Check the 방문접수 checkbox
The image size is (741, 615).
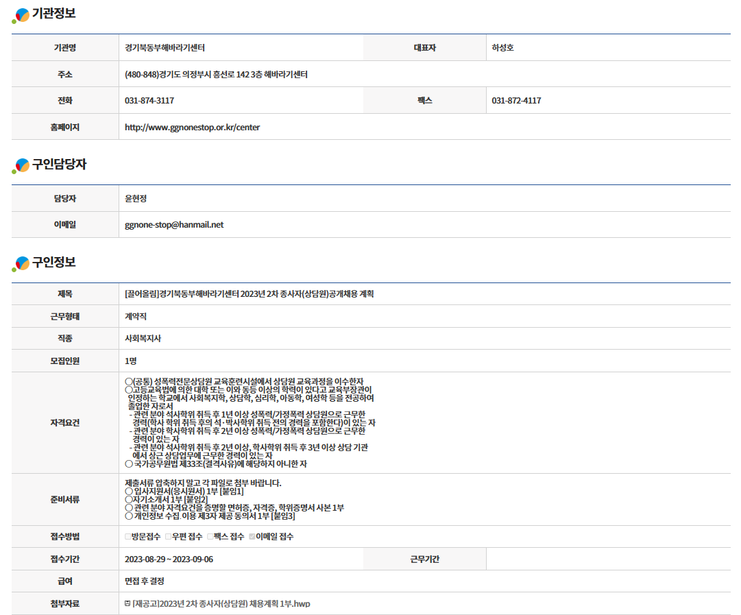[127, 537]
